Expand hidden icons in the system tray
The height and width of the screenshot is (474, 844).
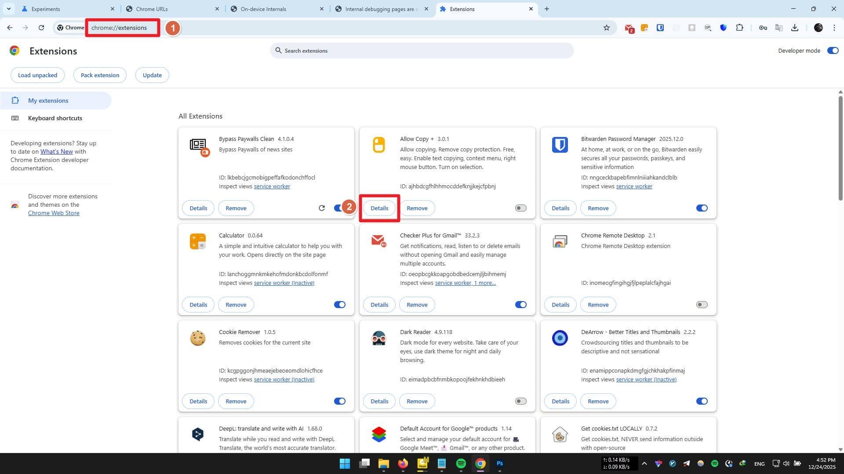point(644,463)
